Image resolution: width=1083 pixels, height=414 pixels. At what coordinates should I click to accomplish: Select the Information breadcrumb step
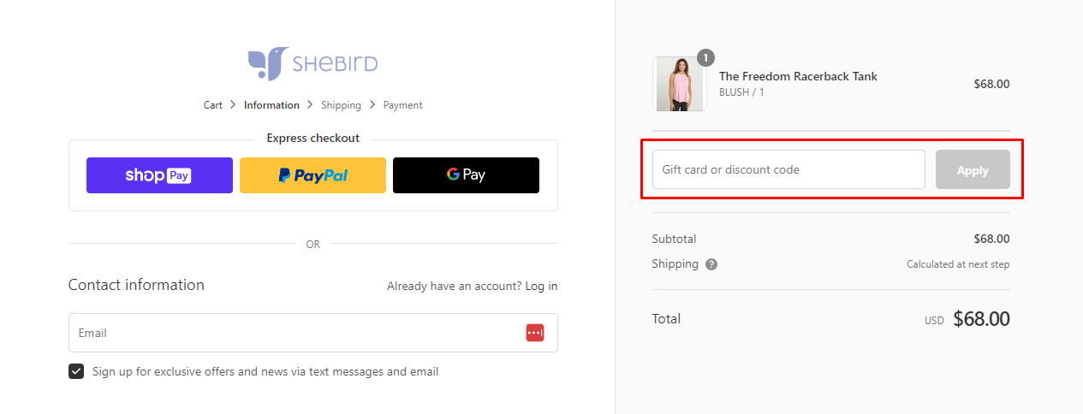[271, 105]
